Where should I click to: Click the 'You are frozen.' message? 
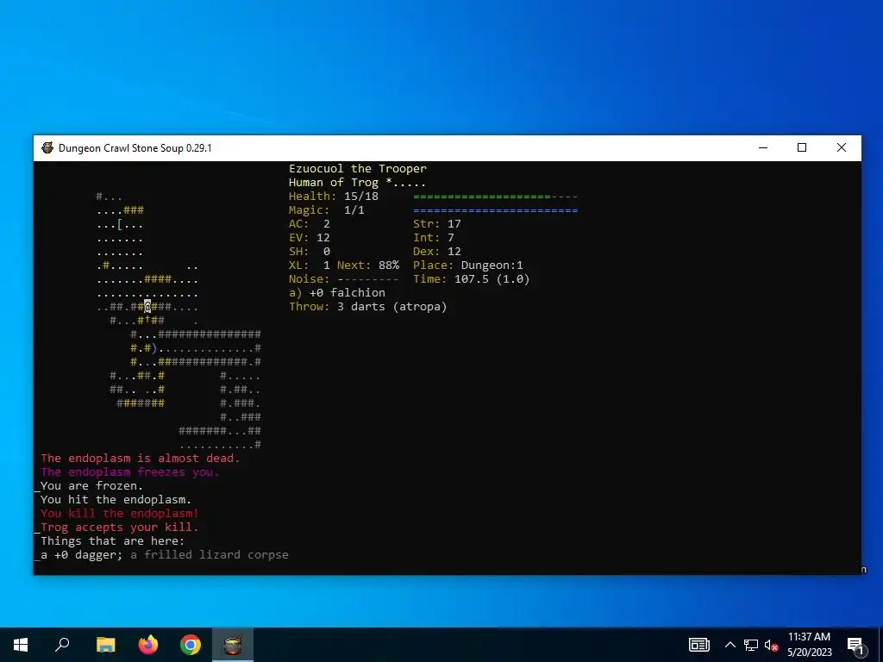pos(91,486)
